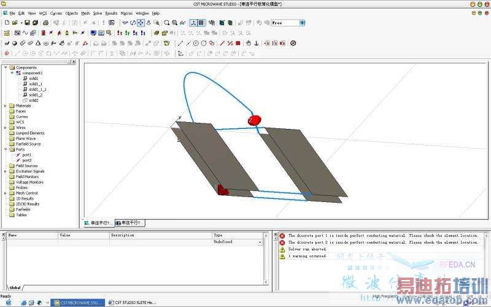Select the Farfields folder

point(23,209)
